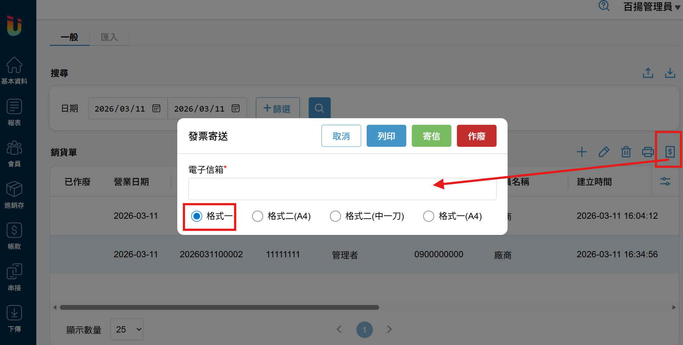
Task: Click the trash delete icon
Action: tap(626, 152)
